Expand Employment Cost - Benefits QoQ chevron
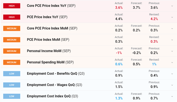 tap(172, 74)
